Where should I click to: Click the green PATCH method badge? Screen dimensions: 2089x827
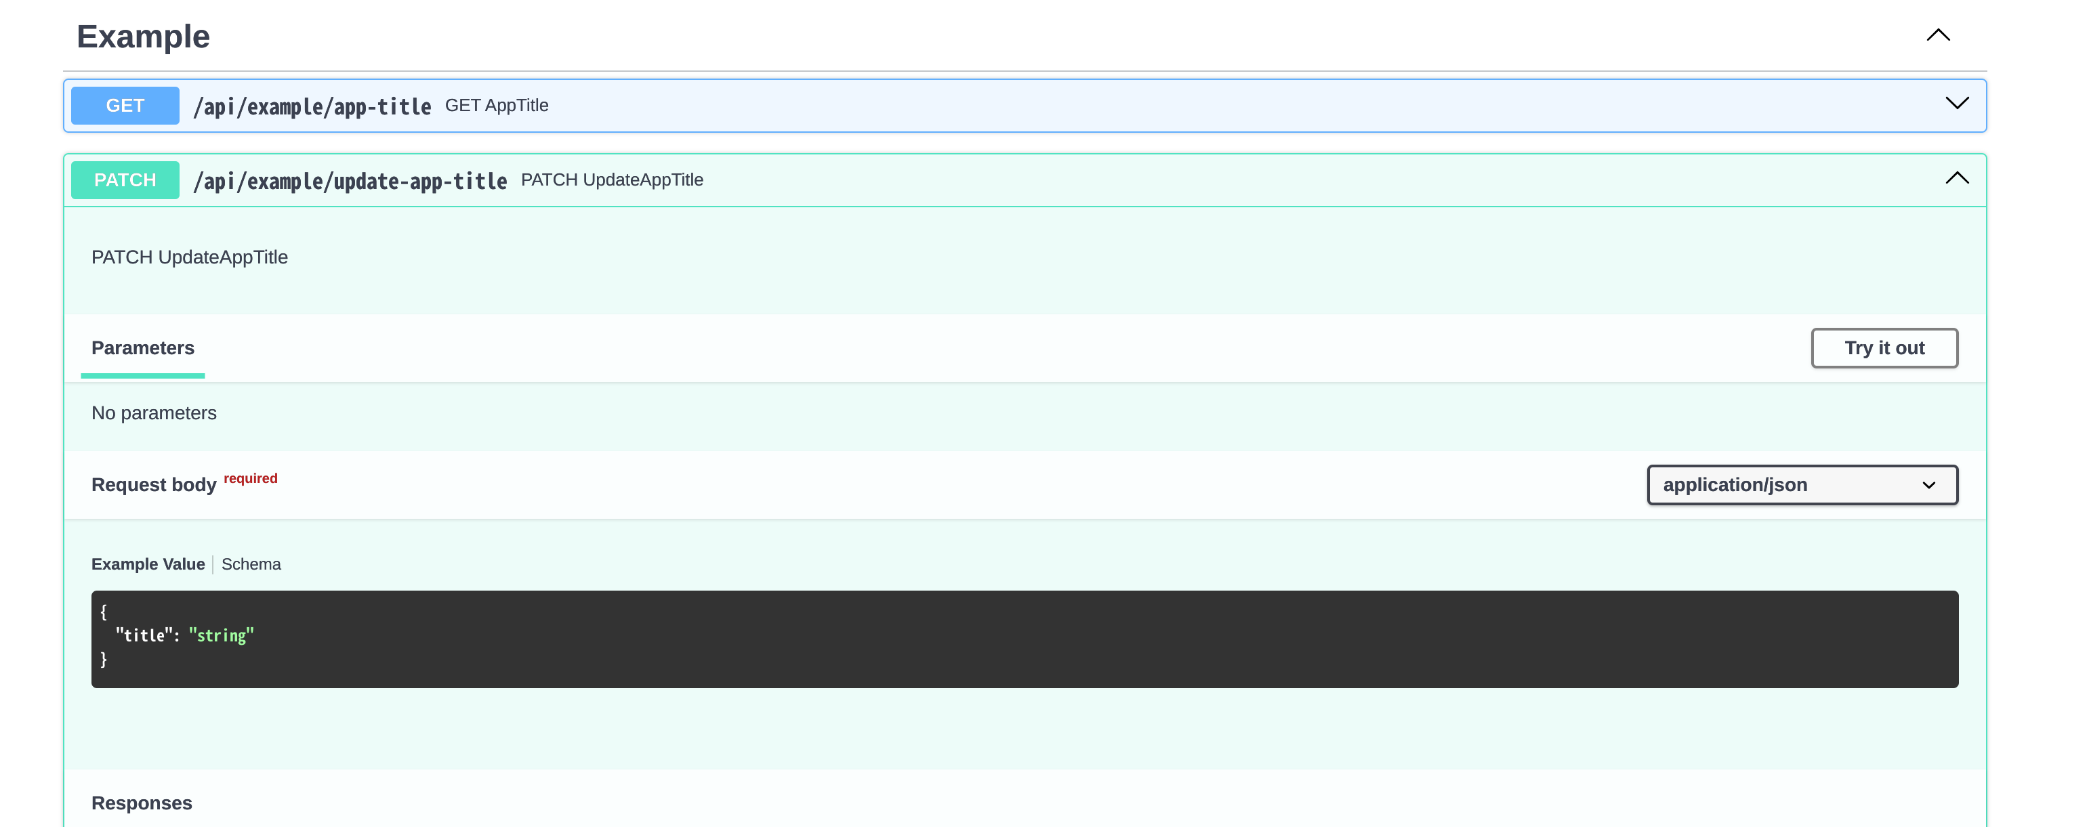pyautogui.click(x=125, y=180)
